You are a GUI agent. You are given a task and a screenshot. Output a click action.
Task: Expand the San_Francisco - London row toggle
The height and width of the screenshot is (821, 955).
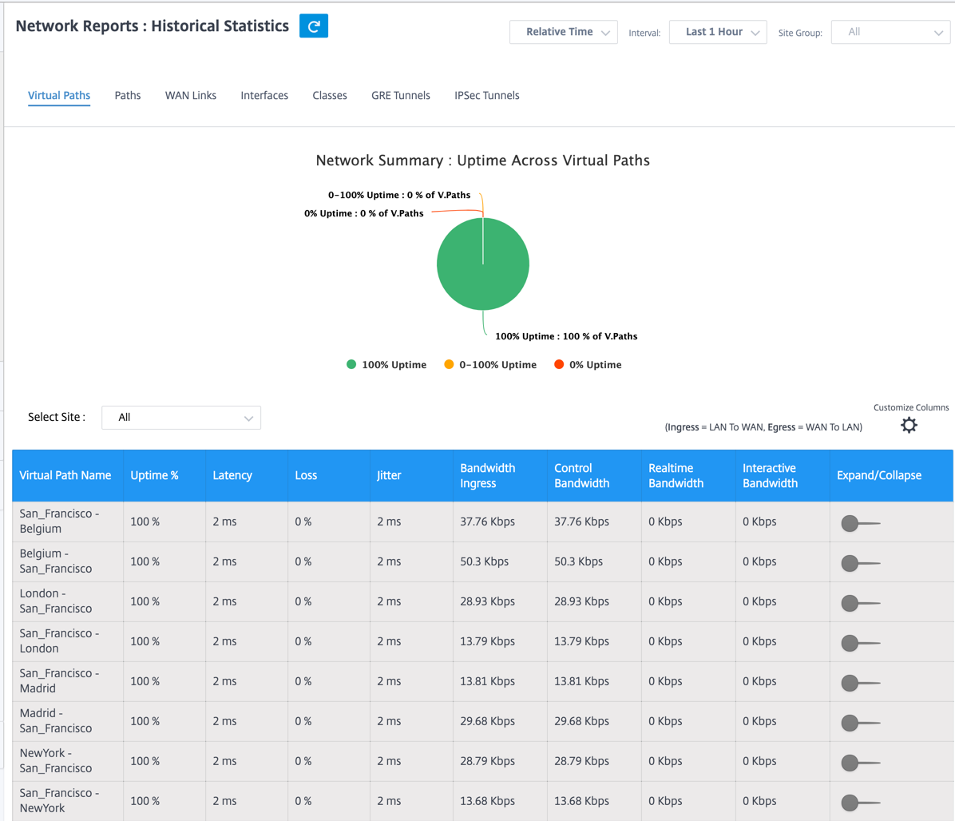point(861,643)
